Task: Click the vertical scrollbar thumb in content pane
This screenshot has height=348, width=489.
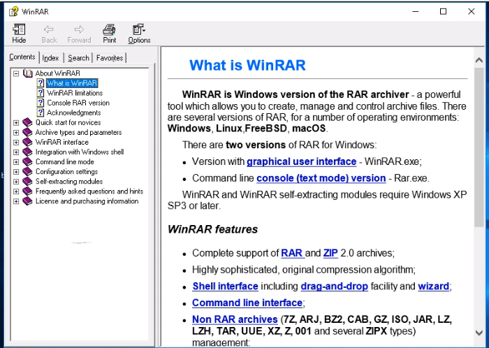Action: (479, 147)
